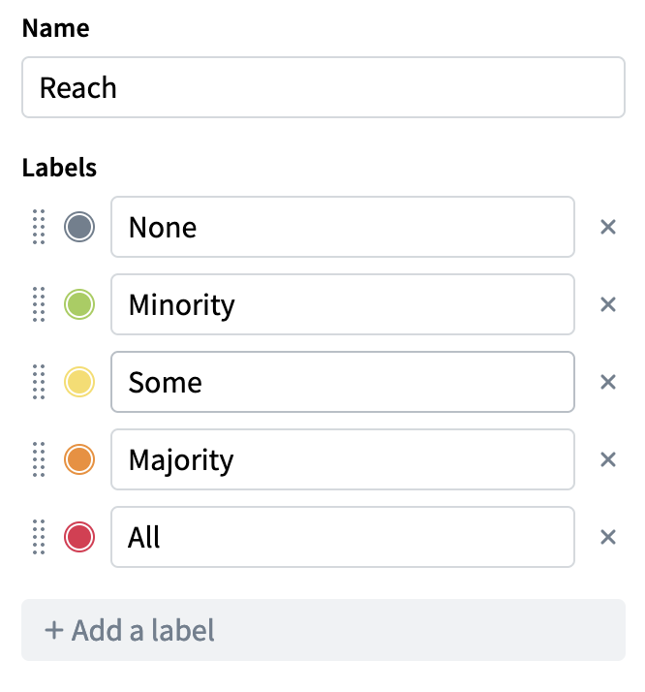Remove the None label with its X icon
The height and width of the screenshot is (692, 645).
pos(608,228)
